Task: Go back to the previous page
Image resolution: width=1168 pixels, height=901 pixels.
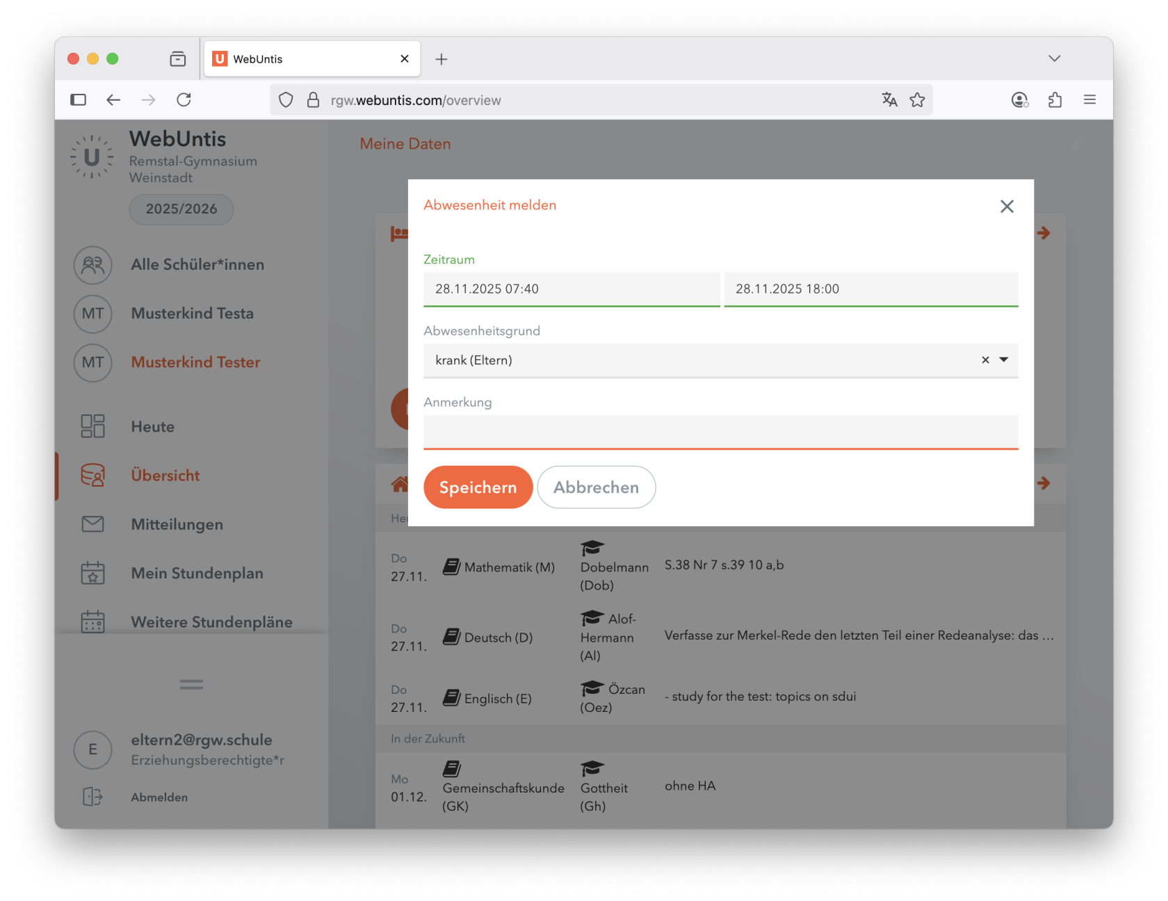Action: (x=113, y=100)
